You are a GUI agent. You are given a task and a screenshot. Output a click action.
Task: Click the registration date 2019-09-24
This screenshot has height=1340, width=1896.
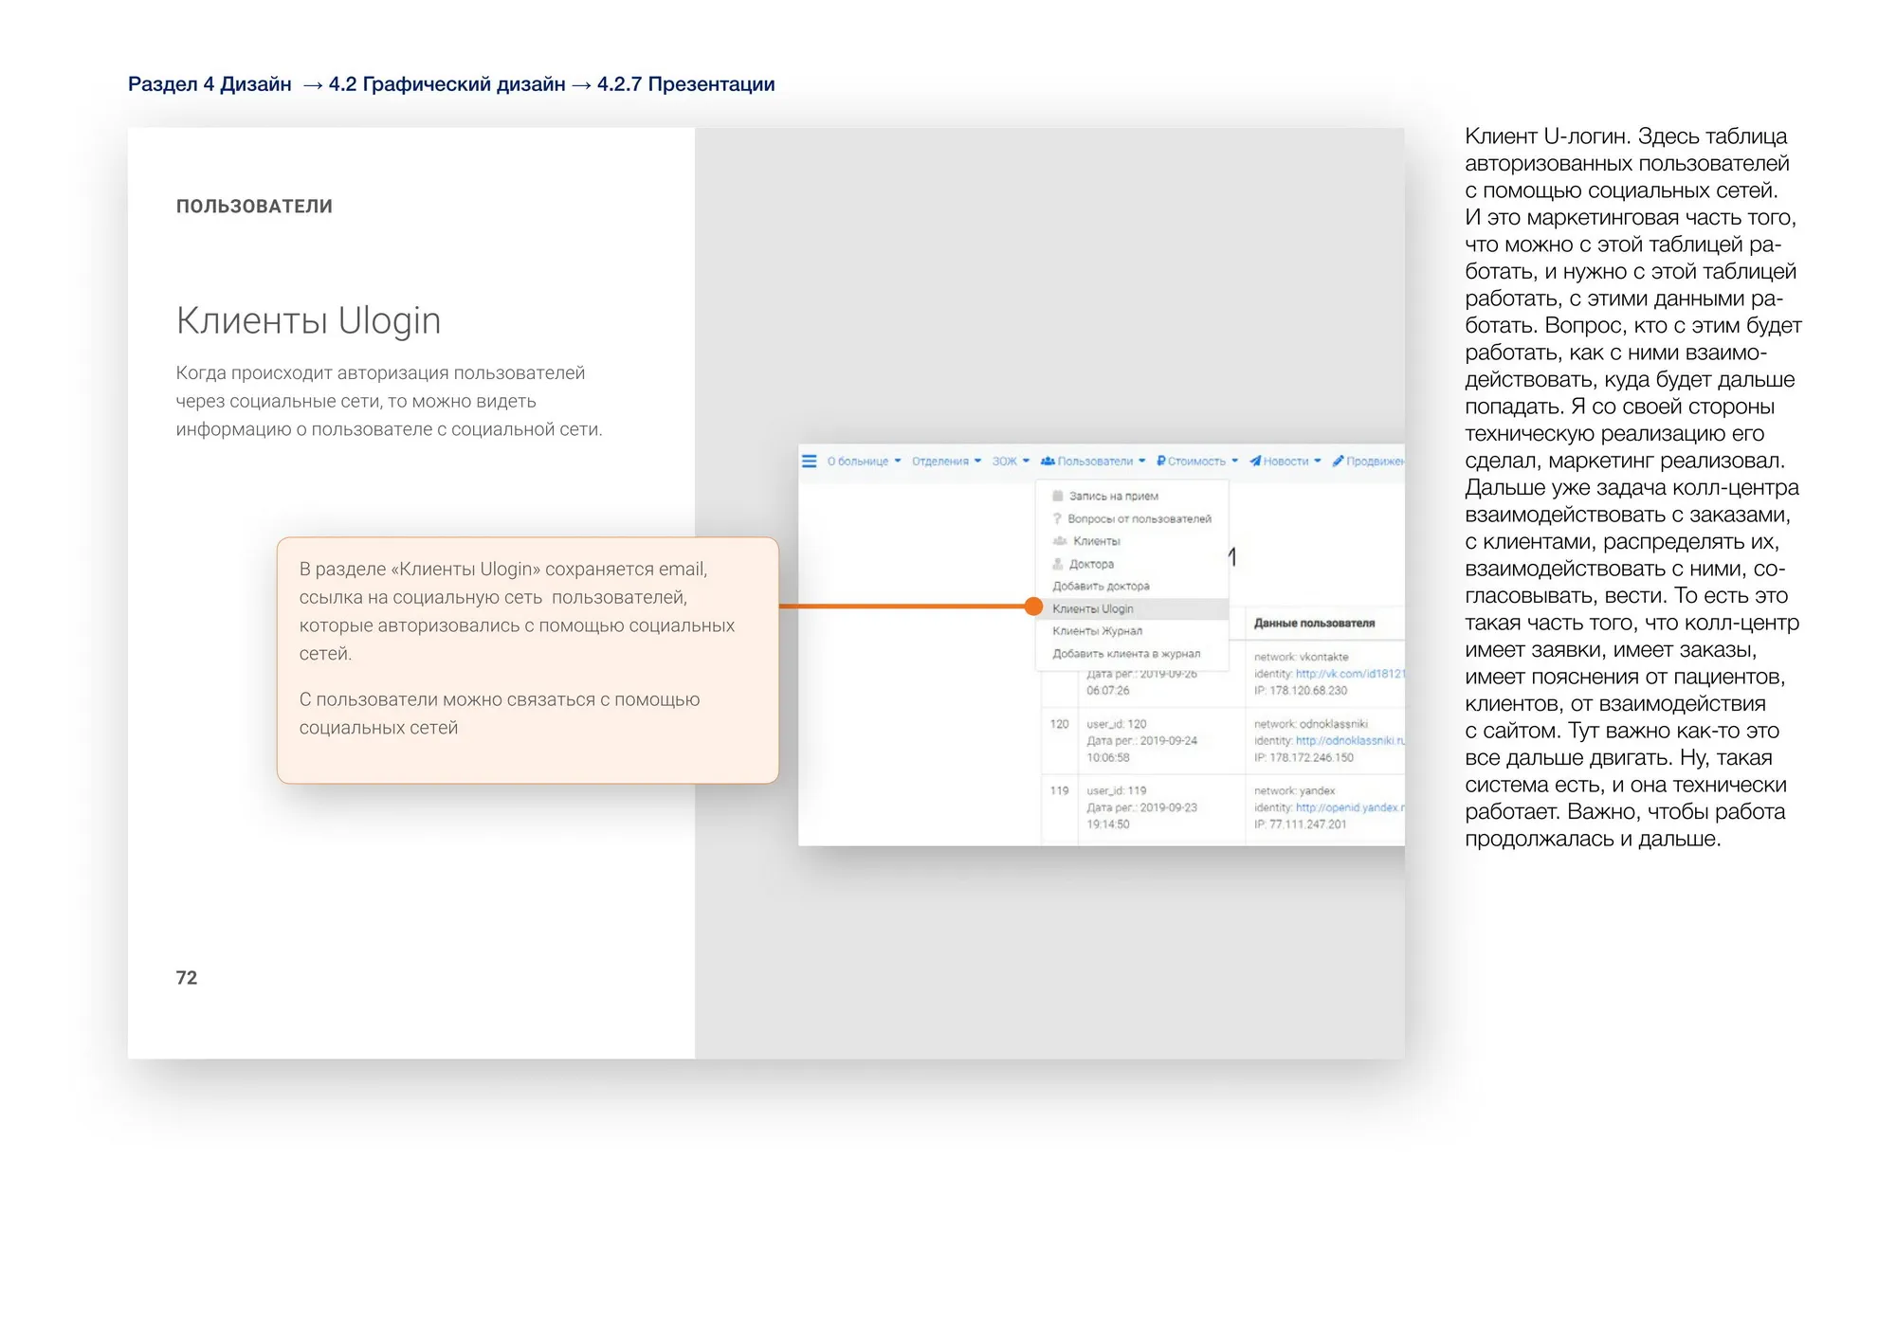click(1168, 741)
